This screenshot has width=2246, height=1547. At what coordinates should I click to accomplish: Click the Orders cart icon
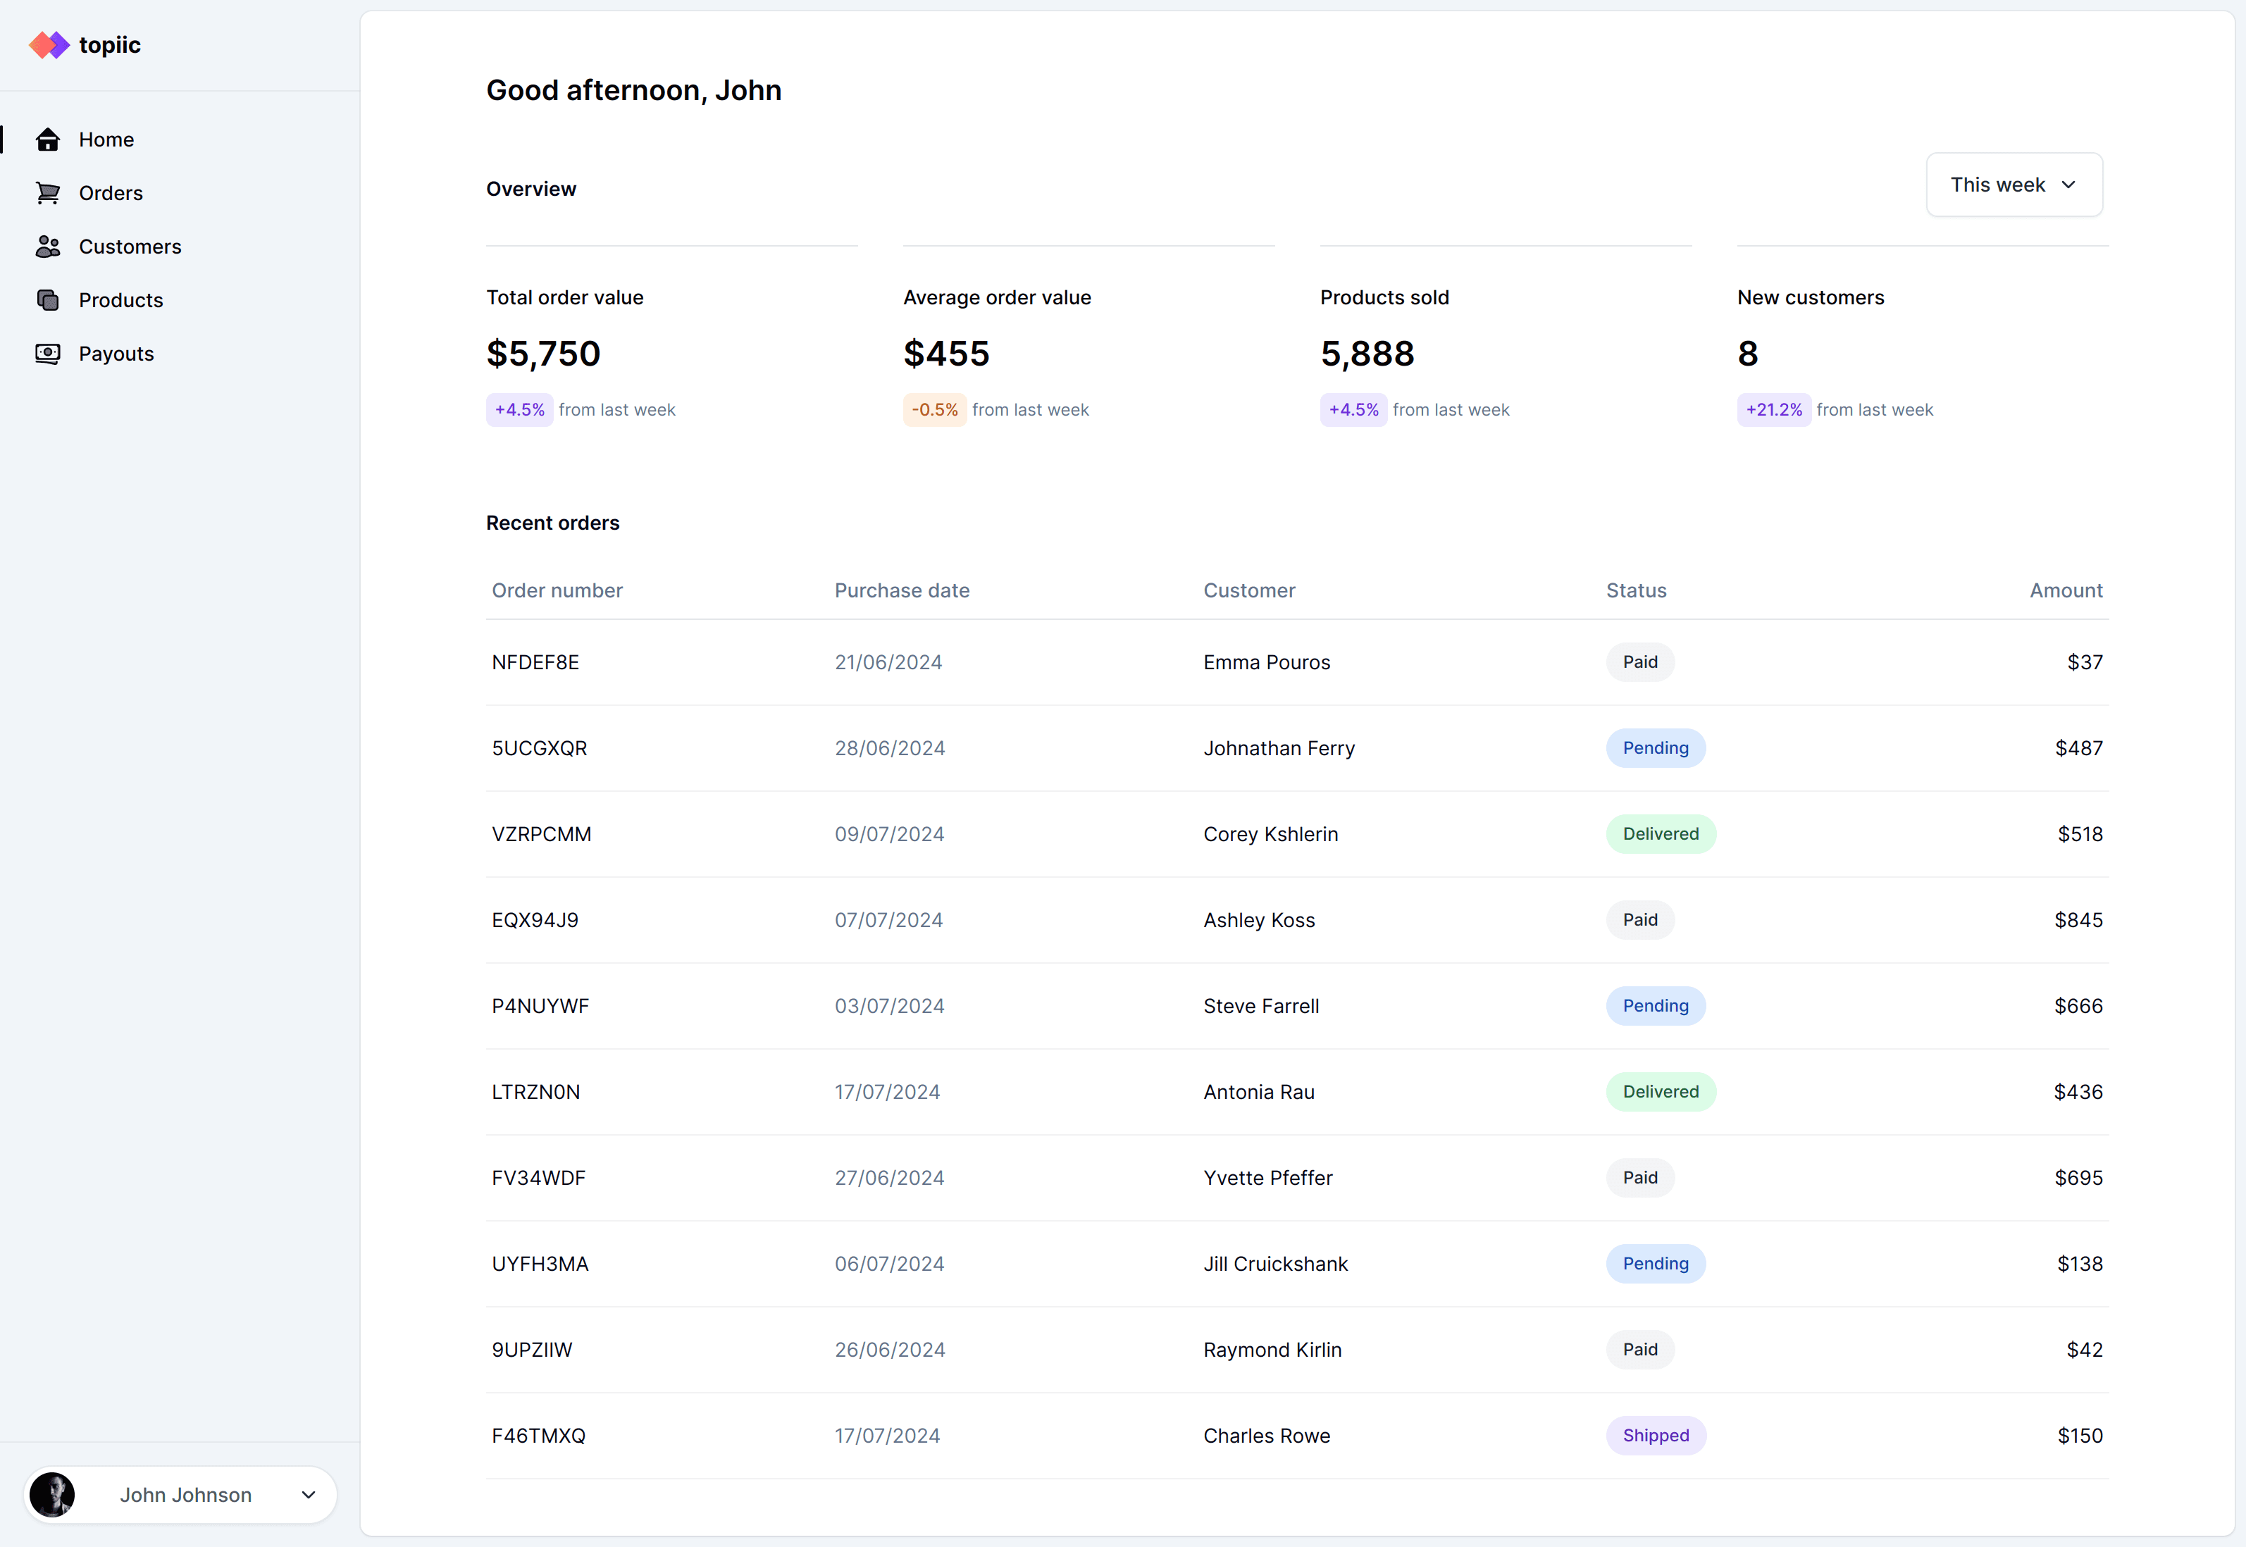47,193
